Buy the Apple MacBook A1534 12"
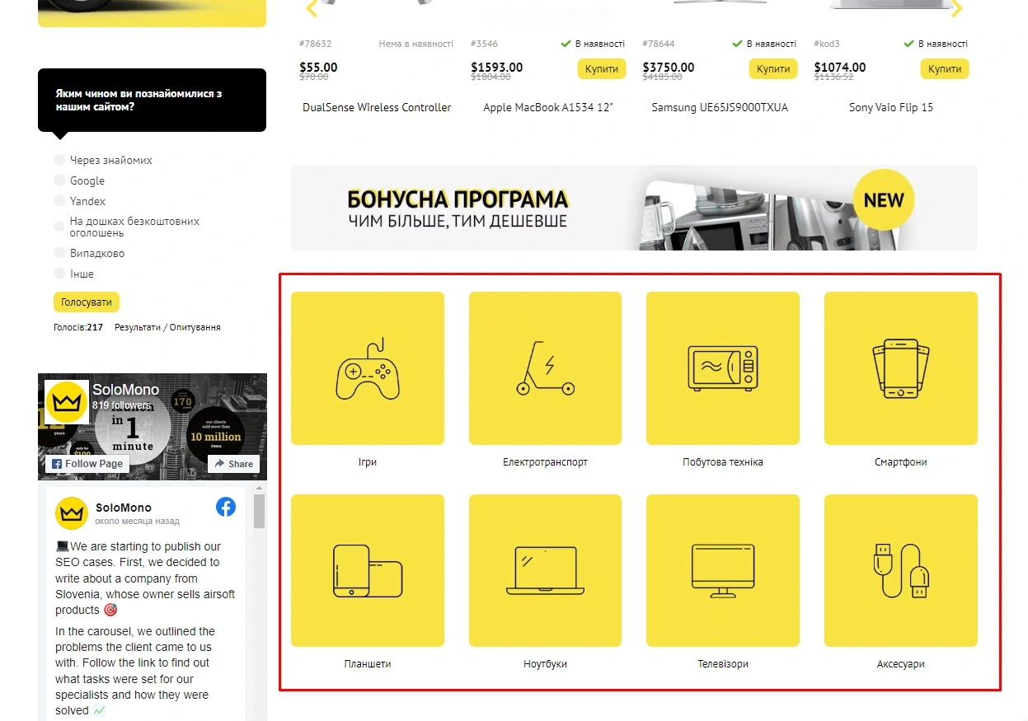 [x=601, y=69]
